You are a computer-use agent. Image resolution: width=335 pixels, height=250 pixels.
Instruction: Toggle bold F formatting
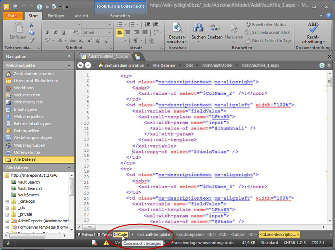(47, 32)
